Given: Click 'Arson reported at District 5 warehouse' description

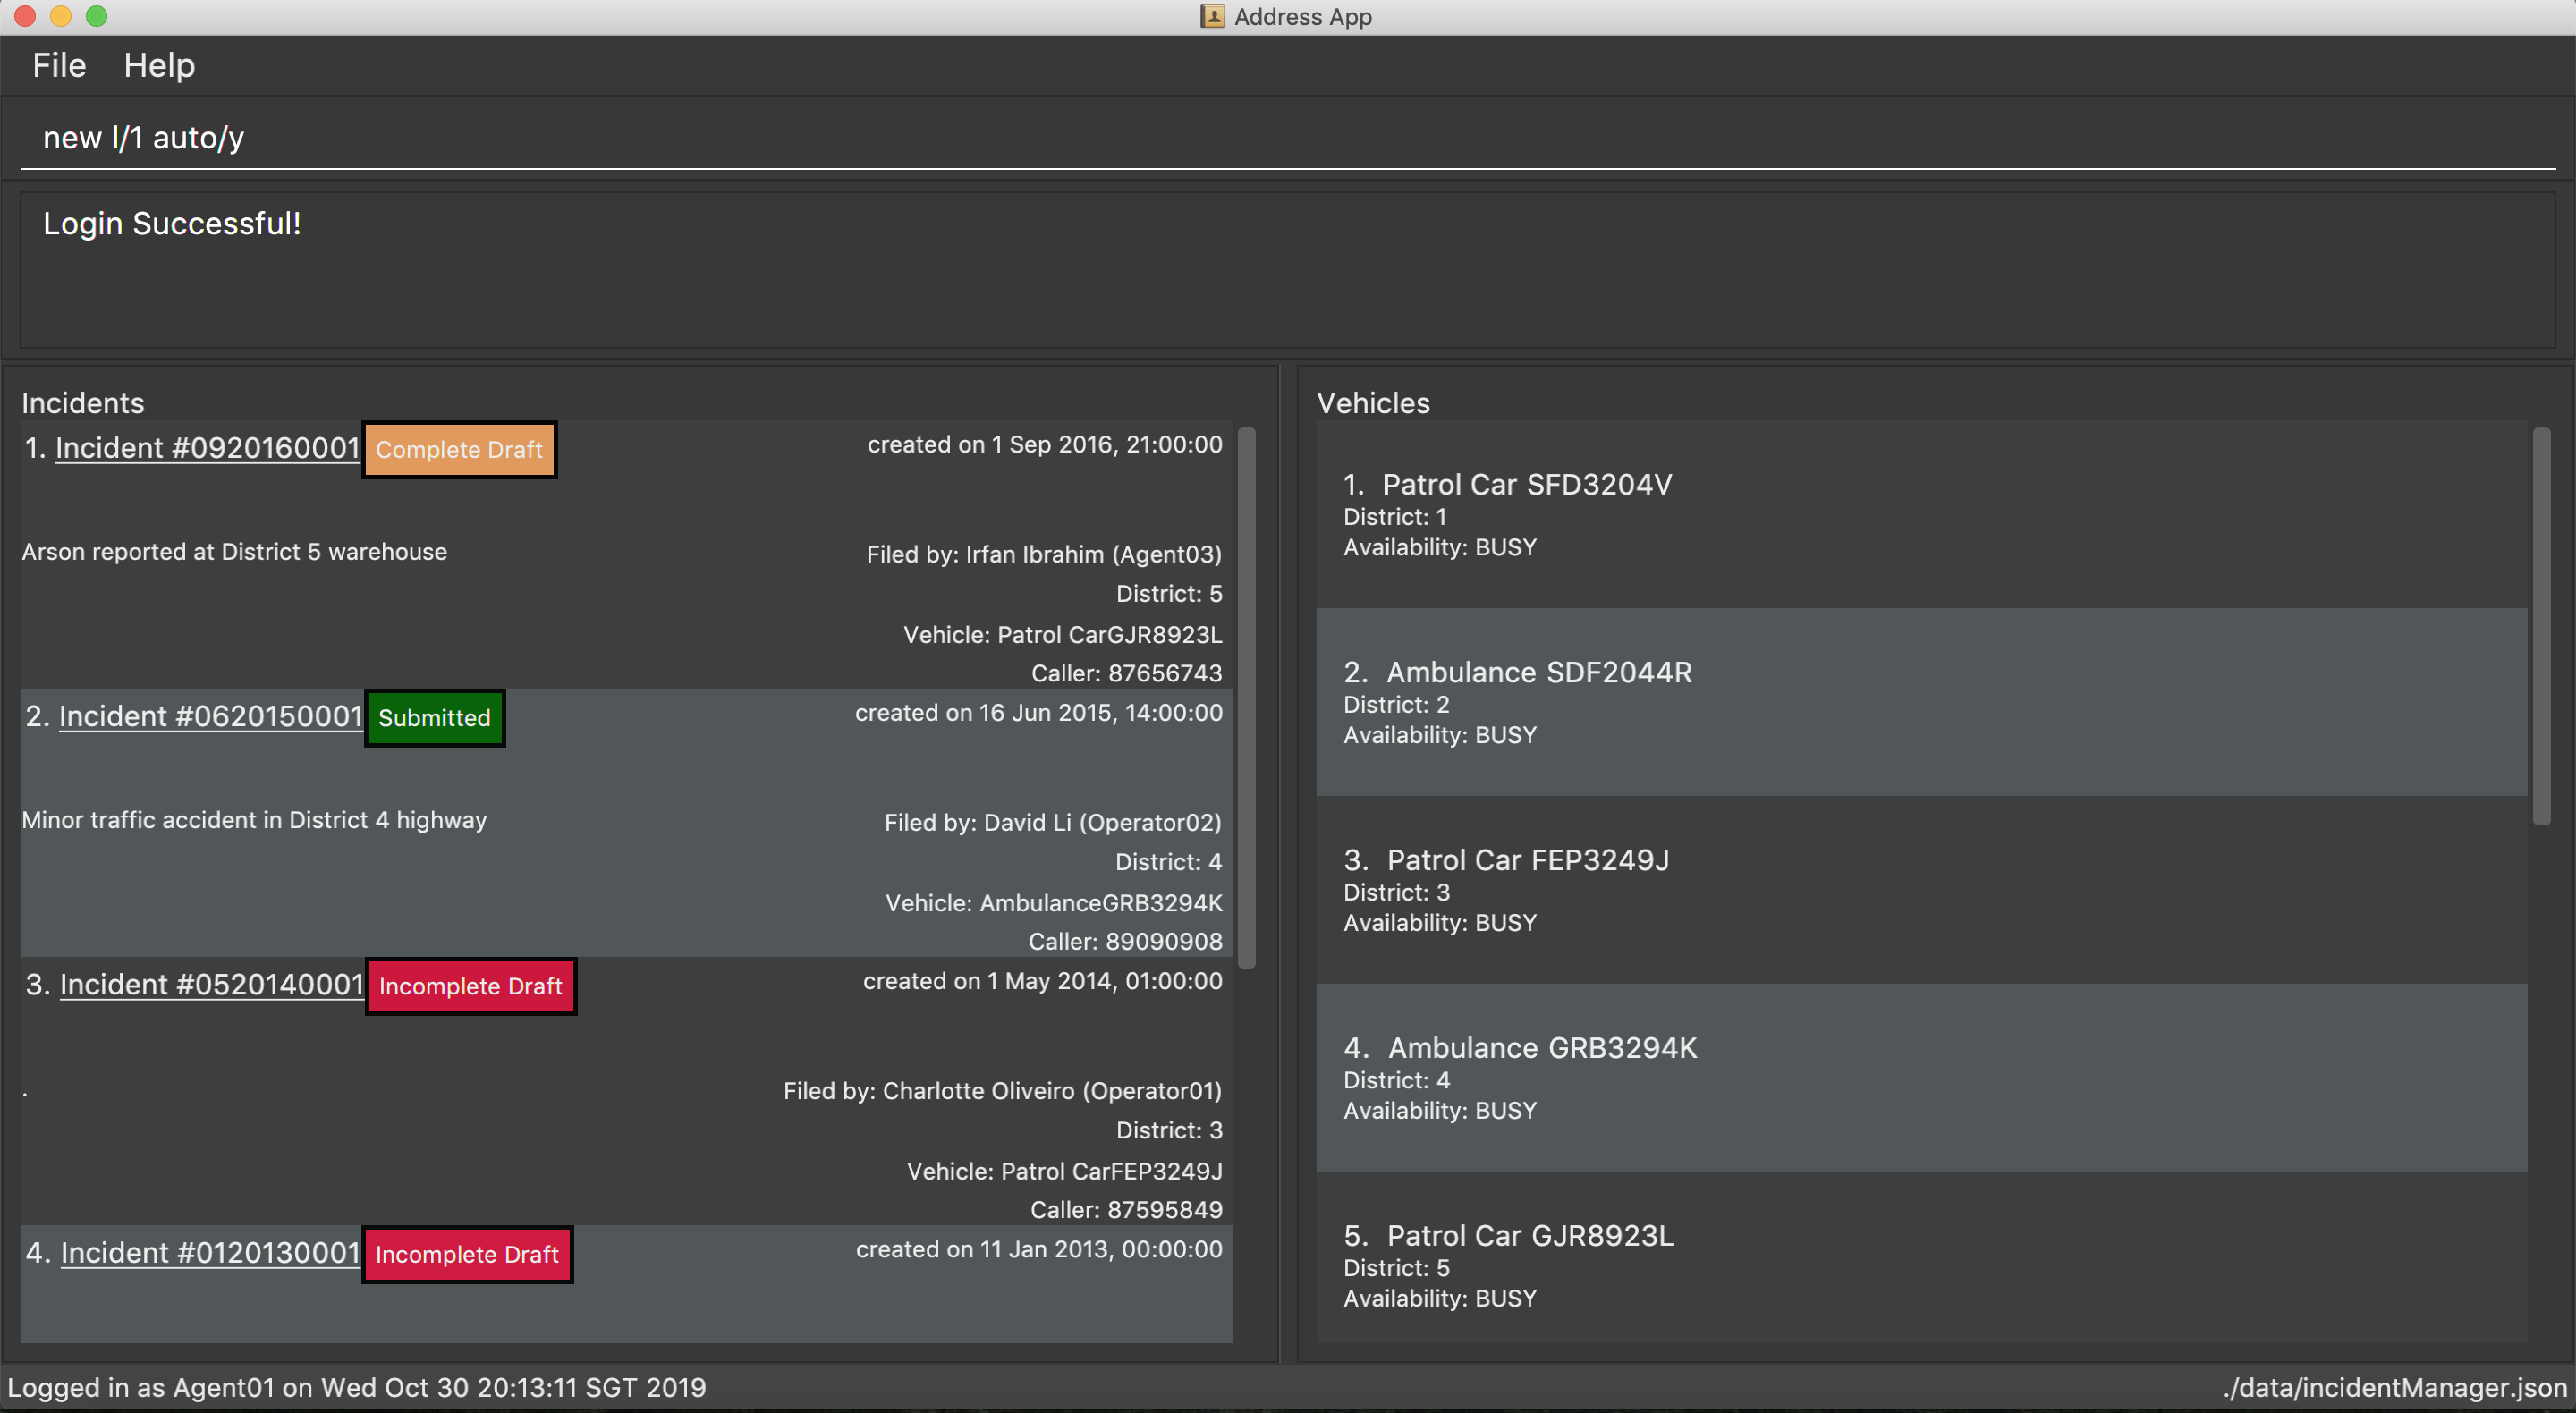Looking at the screenshot, I should [234, 552].
